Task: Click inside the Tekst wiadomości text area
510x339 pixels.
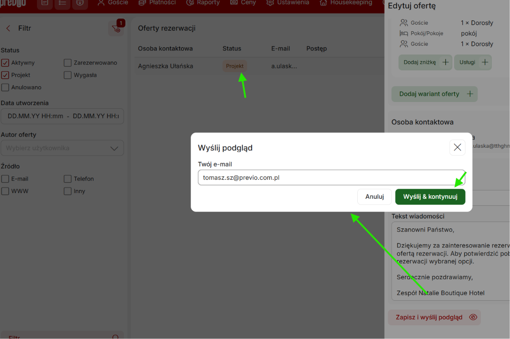Action: click(451, 261)
